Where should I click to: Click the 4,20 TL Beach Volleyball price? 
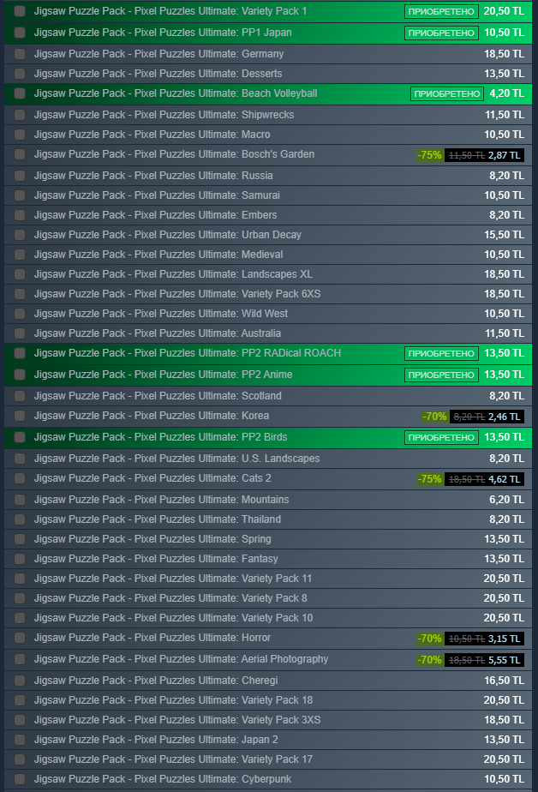pyautogui.click(x=506, y=93)
